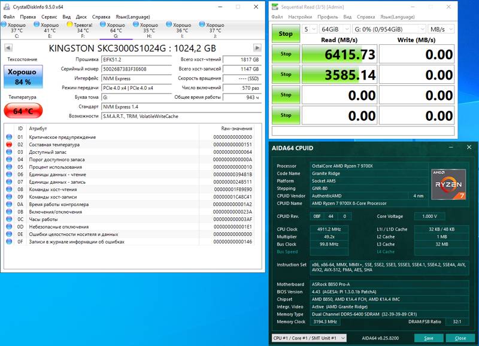Click Close button in AIDA64 CPUID
Viewport: 479px width, 346px height.
pos(460,338)
